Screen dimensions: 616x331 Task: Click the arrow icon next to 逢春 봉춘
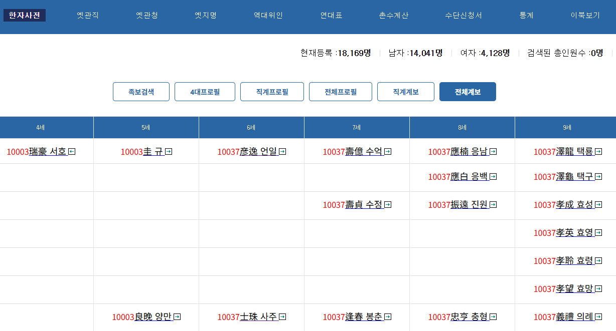pyautogui.click(x=388, y=317)
